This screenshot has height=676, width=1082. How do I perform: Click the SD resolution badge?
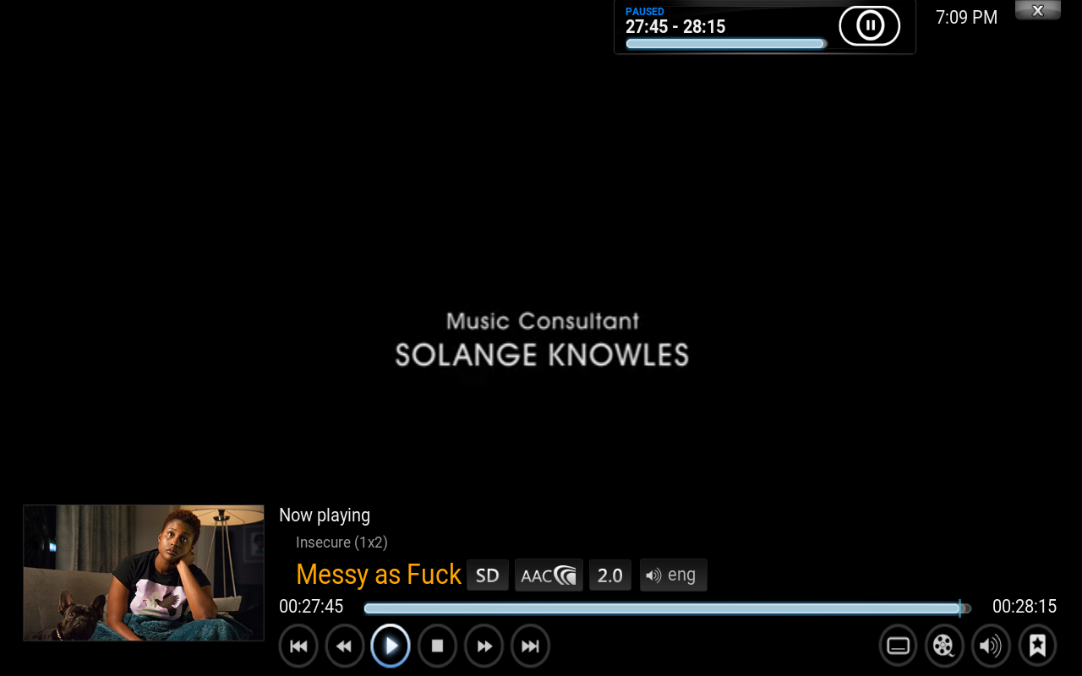tap(488, 575)
